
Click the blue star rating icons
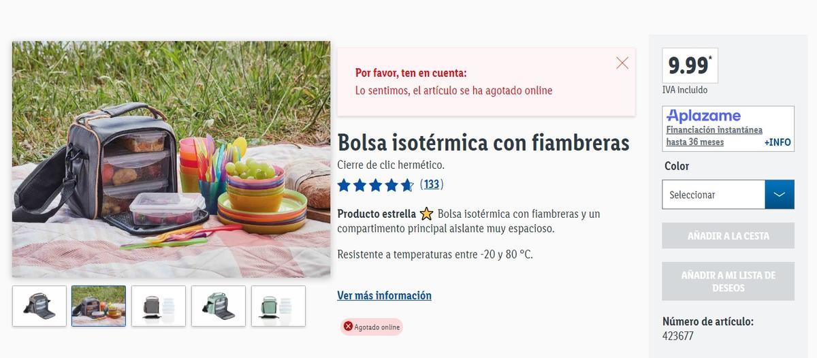(375, 184)
